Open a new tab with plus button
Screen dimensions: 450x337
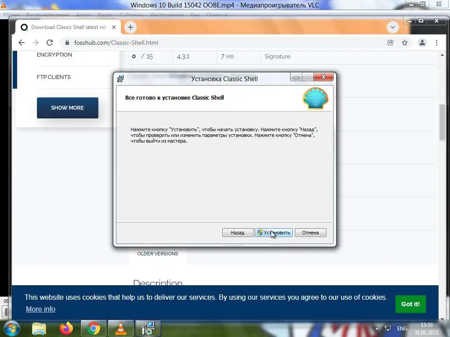[x=130, y=27]
